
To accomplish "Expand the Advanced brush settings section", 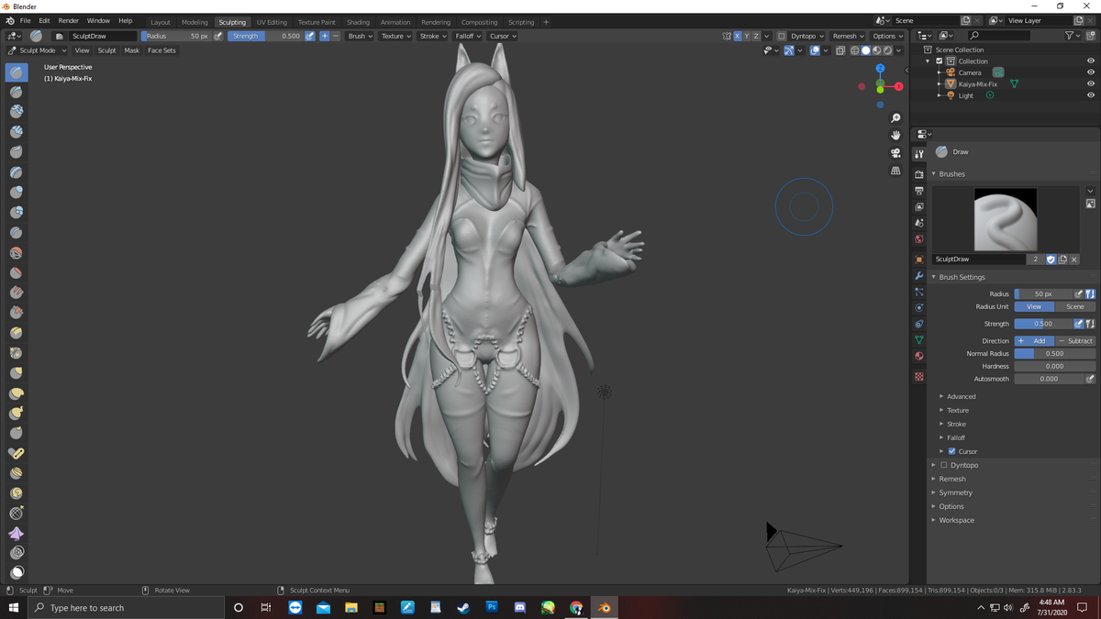I will 961,396.
